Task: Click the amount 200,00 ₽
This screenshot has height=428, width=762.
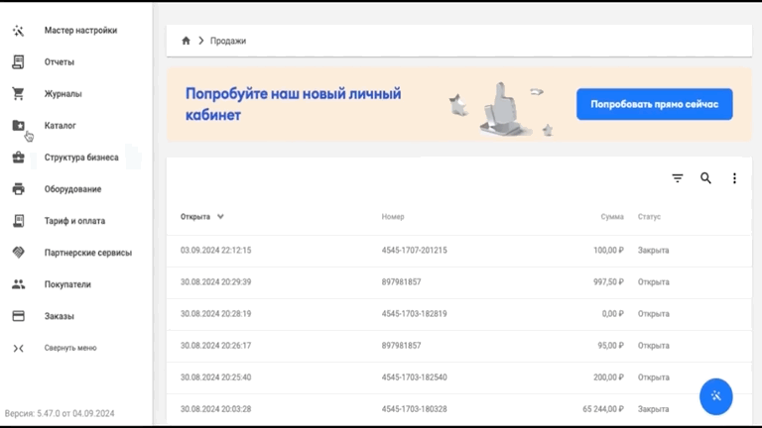Action: 608,377
